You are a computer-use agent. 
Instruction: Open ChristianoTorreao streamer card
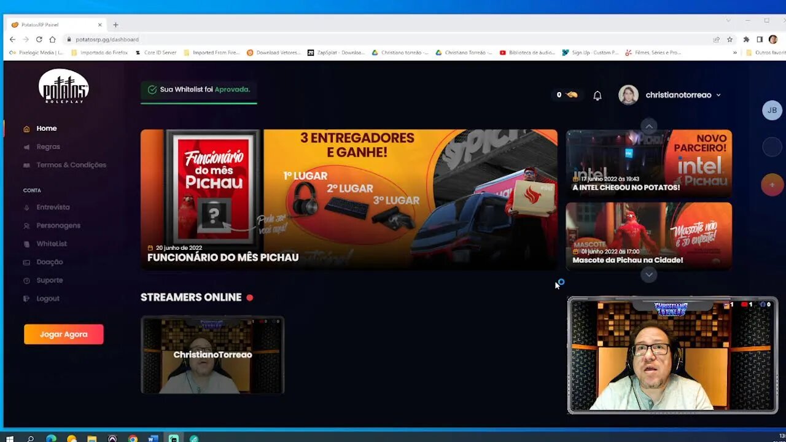(x=212, y=355)
